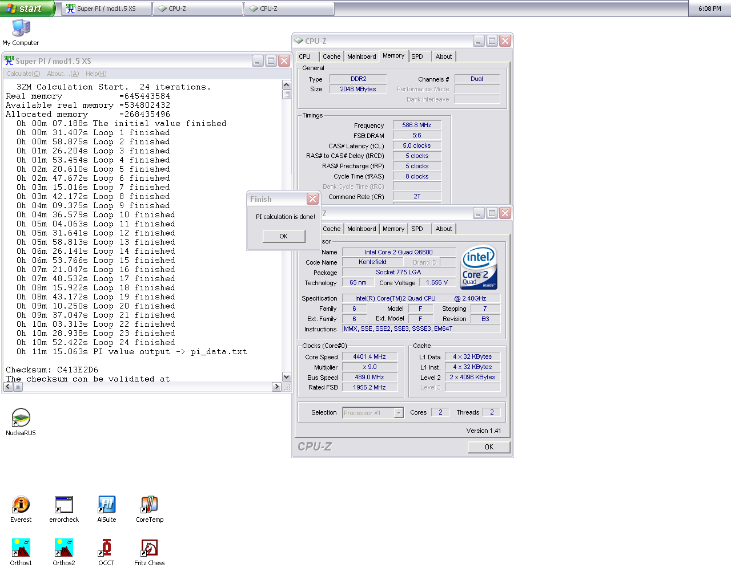Select About tab in upper CPU-Z window
The height and width of the screenshot is (584, 731).
click(444, 56)
